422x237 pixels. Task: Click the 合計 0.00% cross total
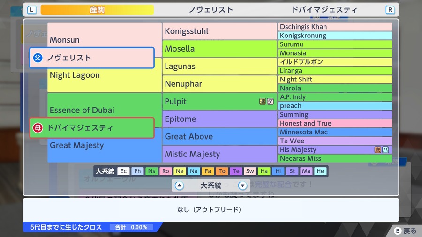[131, 227]
